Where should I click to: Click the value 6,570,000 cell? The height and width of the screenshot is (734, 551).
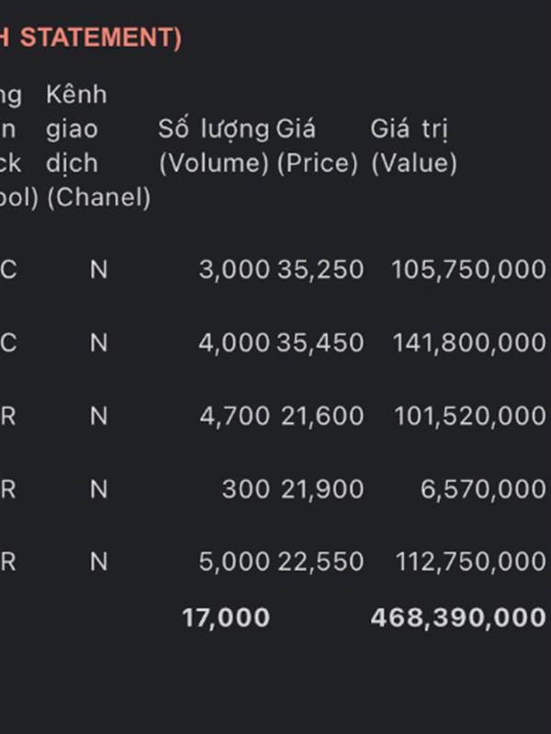[x=483, y=489]
